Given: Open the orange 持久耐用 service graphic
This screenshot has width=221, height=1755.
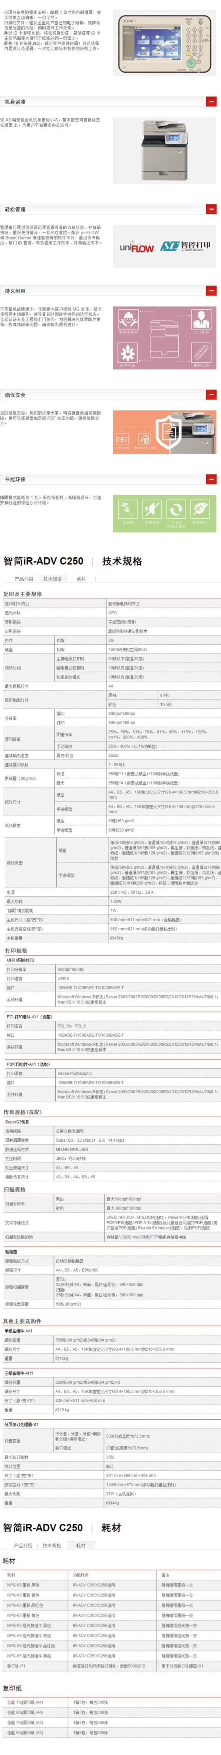Looking at the screenshot, I should (164, 337).
